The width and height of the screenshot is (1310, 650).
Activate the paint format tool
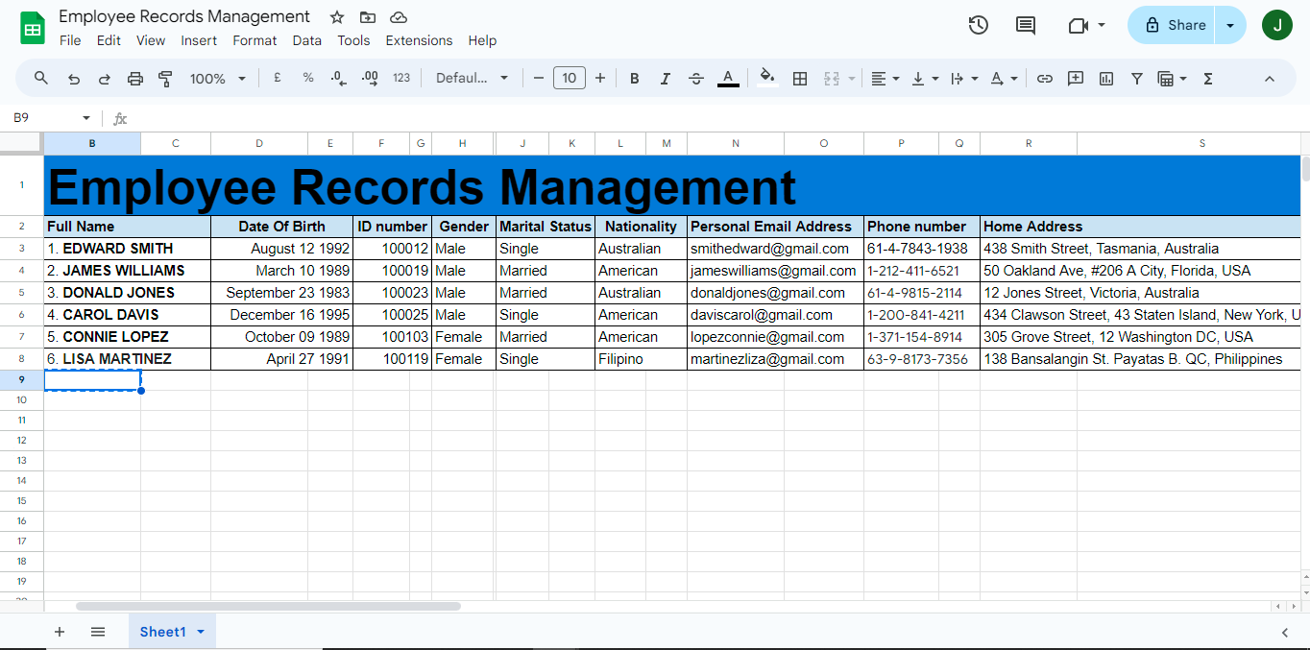pos(165,79)
